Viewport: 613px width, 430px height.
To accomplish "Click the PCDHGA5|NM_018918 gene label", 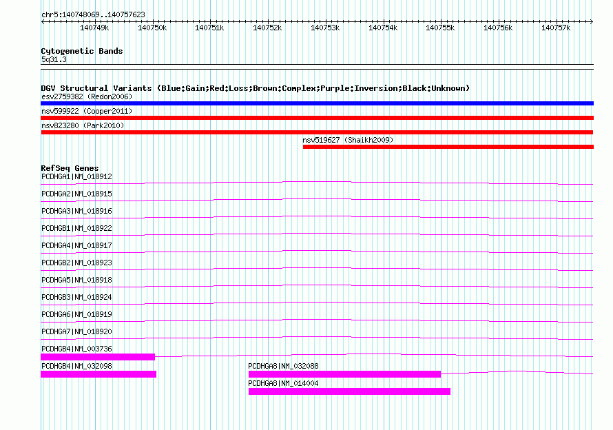I will pyautogui.click(x=76, y=280).
